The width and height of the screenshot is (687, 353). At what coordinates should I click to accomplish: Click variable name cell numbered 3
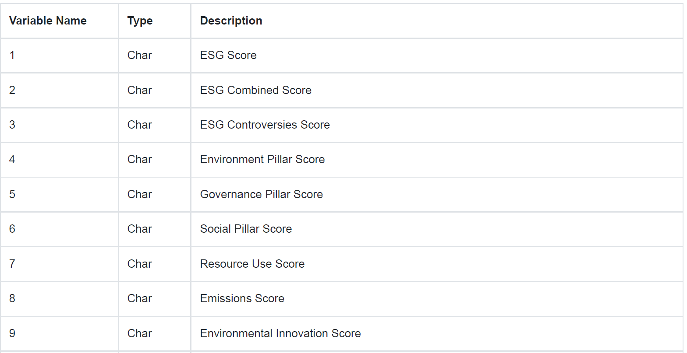pos(12,125)
